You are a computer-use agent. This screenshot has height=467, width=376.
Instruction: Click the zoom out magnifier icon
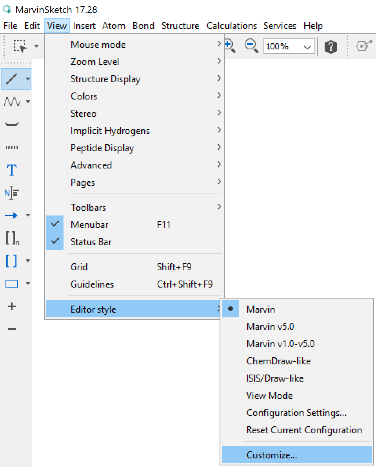(251, 46)
